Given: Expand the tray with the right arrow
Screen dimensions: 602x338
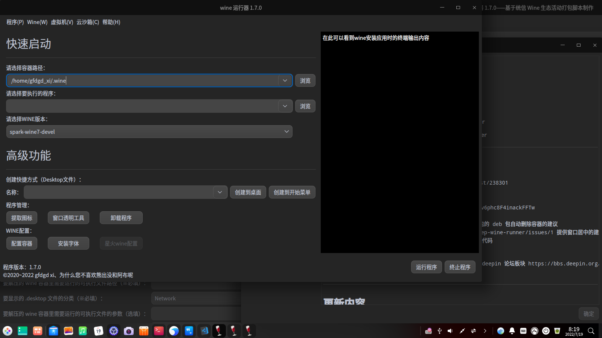Looking at the screenshot, I should point(485,331).
